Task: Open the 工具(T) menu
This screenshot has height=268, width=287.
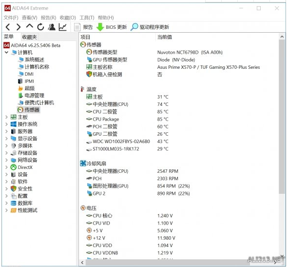Action: coord(87,18)
